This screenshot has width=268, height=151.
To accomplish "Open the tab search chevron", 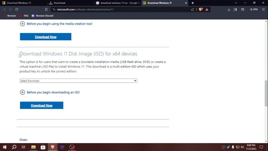I will pyautogui.click(x=236, y=3).
